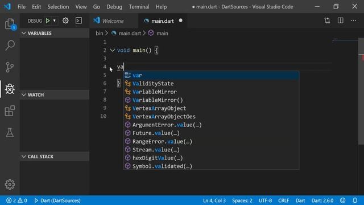The image size is (364, 205).
Task: Open the Source Control view icon
Action: 10,67
